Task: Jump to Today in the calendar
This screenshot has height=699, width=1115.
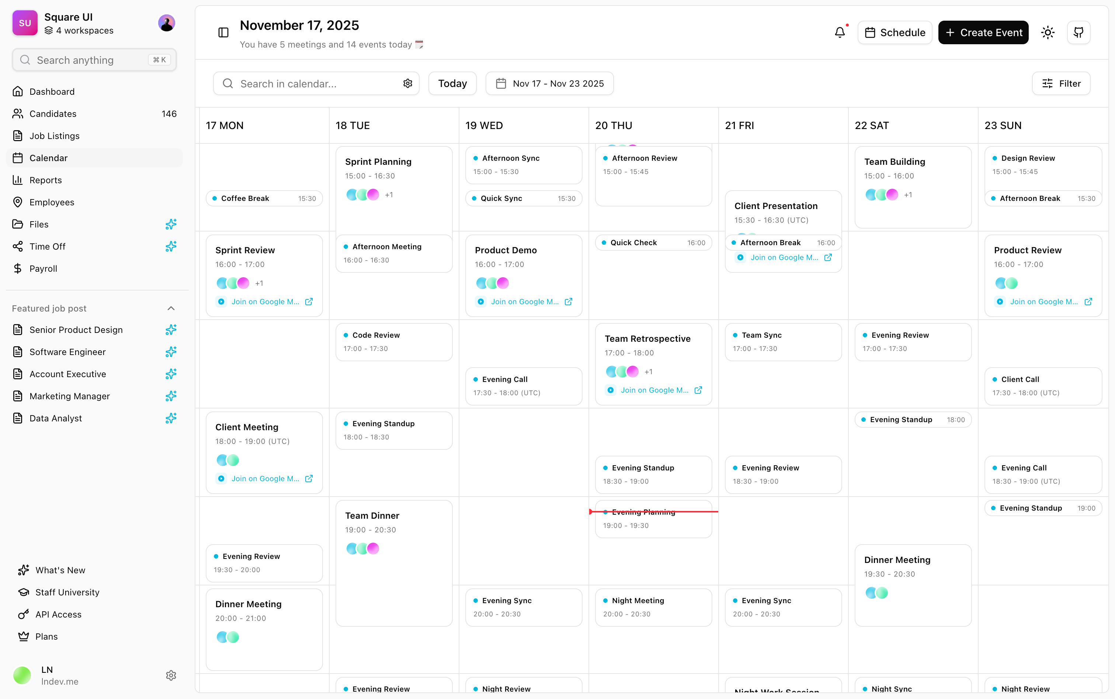Action: tap(452, 83)
